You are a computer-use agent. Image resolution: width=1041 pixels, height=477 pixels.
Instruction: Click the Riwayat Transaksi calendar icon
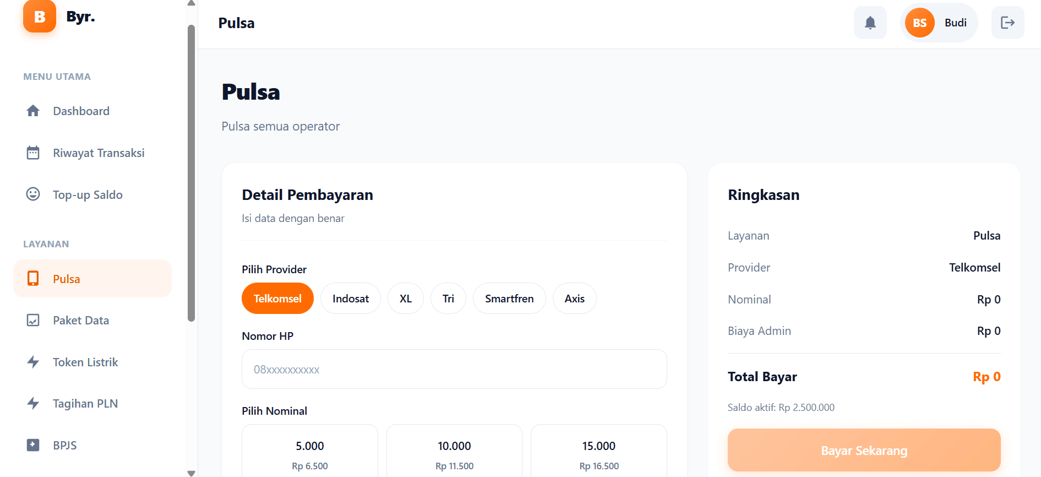33,153
